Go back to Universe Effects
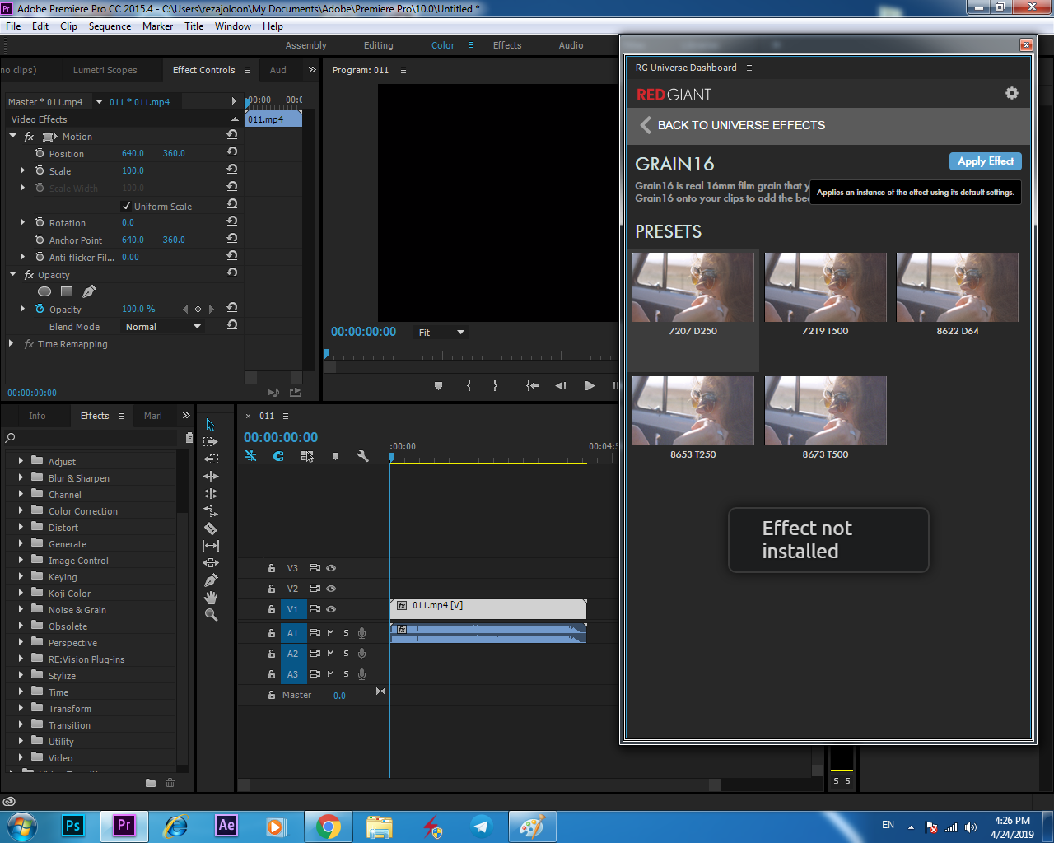Screen dimensions: 1054x843 click(x=733, y=125)
